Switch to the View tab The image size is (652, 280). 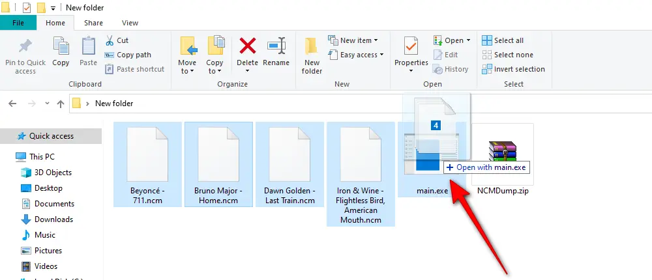click(x=130, y=23)
